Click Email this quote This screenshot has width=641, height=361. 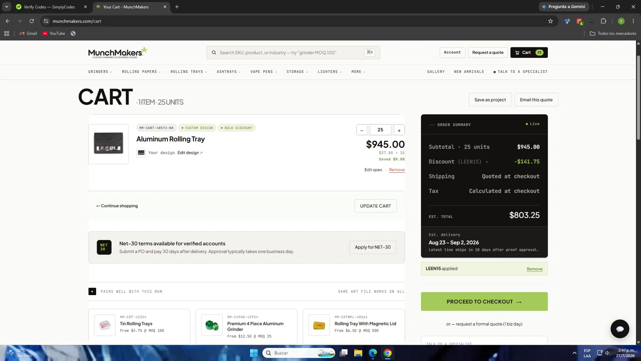(536, 100)
